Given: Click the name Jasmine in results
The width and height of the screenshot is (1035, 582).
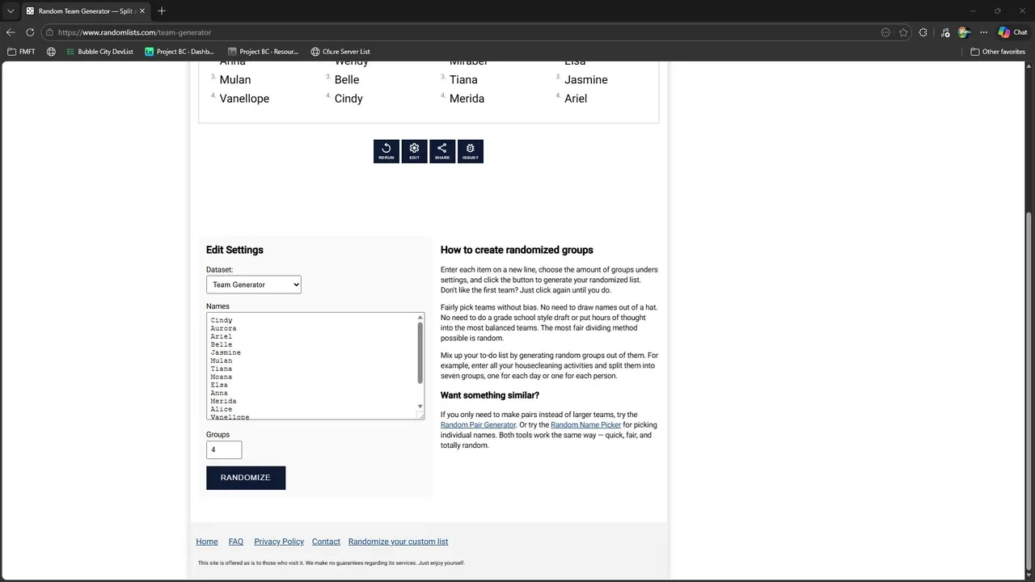Looking at the screenshot, I should 586,79.
